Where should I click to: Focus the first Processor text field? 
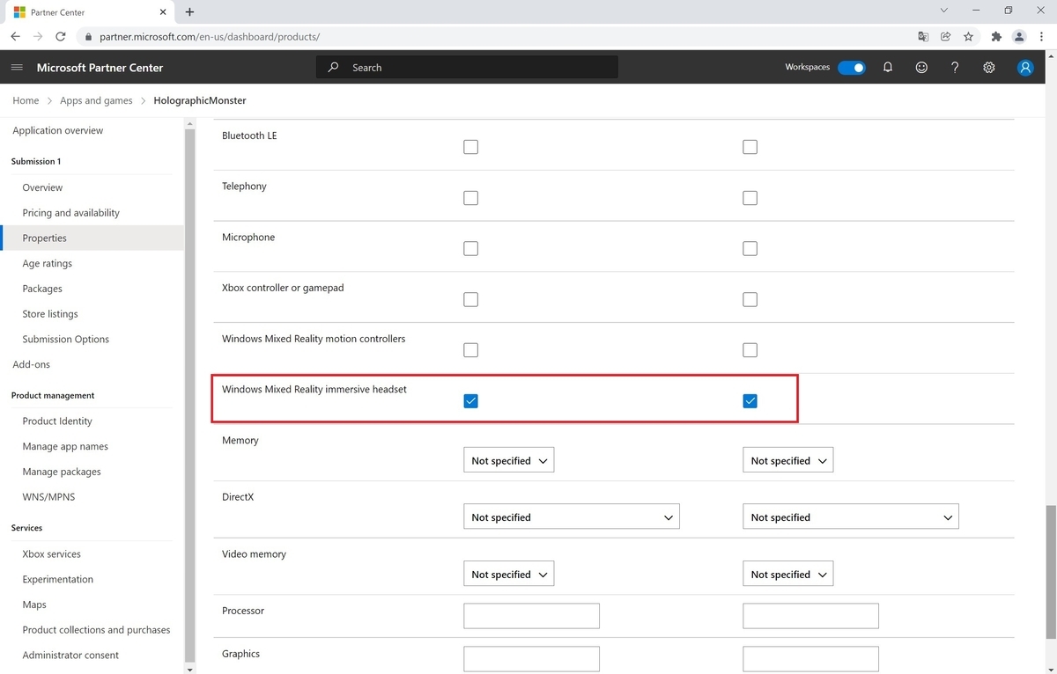pos(532,616)
